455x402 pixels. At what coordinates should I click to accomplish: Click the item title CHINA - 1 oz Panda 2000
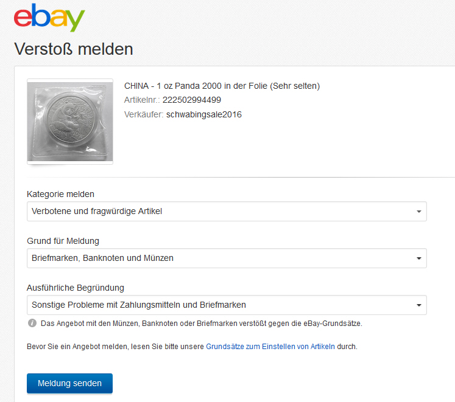click(222, 86)
